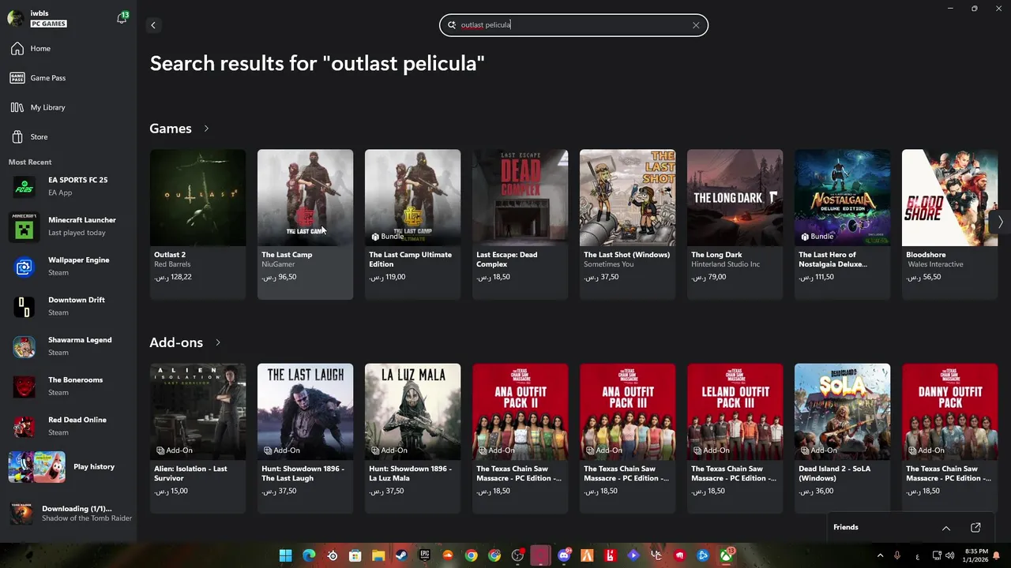
Task: Open Play history
Action: tap(68, 467)
